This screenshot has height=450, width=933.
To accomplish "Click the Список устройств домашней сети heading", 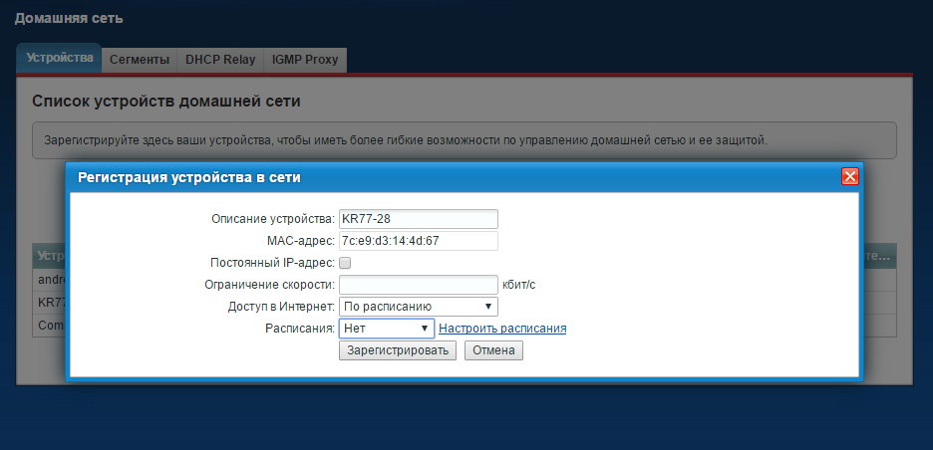I will coord(166,102).
